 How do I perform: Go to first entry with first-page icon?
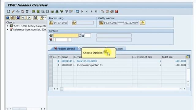82,12
